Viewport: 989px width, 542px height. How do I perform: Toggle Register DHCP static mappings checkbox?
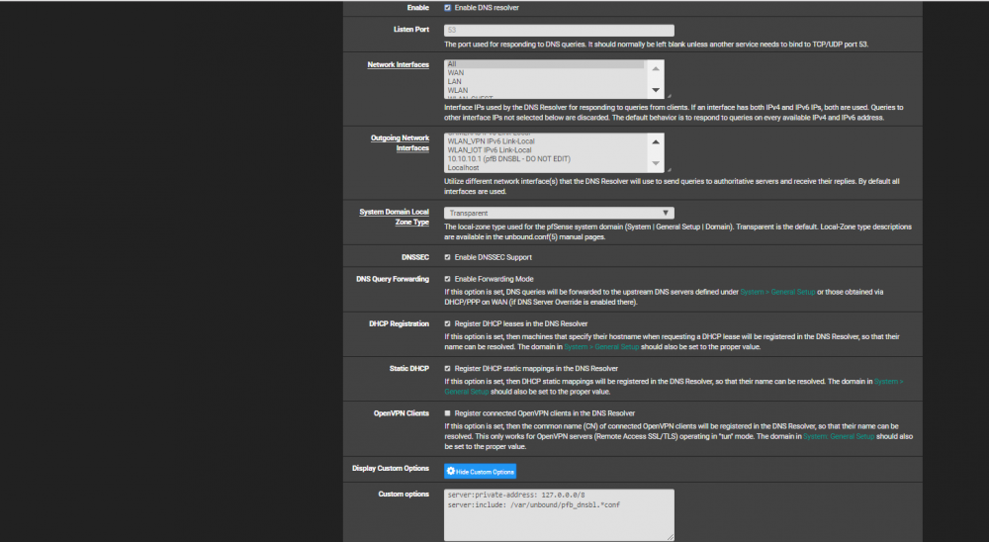447,369
